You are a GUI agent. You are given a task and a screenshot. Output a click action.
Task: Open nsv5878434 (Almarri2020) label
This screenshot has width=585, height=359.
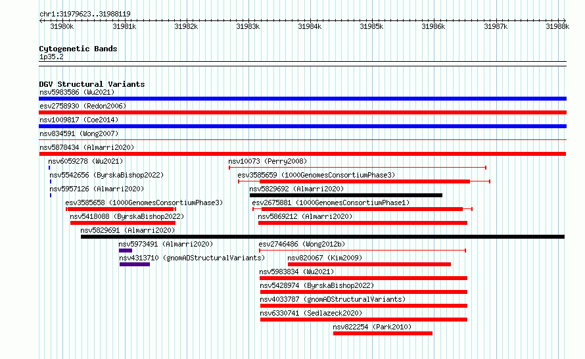87,147
